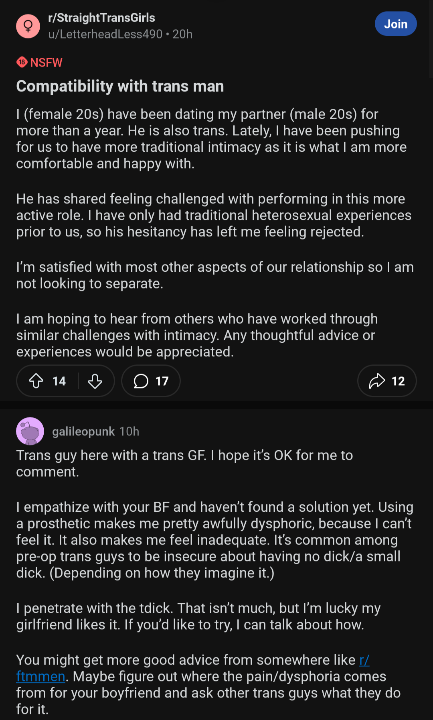
Task: Open galileopunk username
Action: 83,431
